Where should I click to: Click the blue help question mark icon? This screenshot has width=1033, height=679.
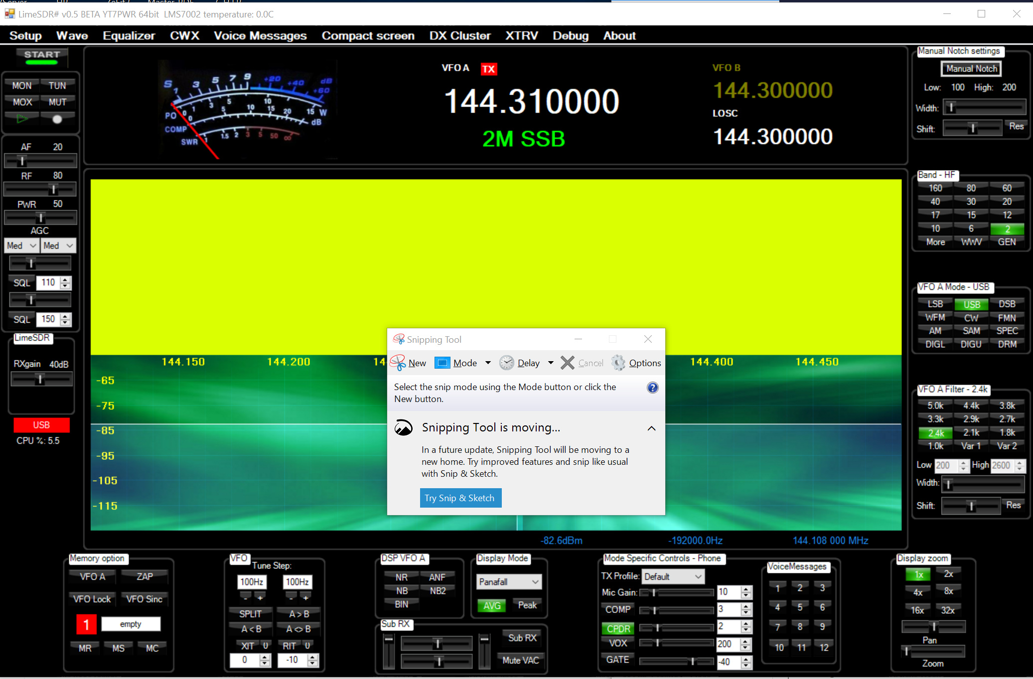(x=652, y=388)
